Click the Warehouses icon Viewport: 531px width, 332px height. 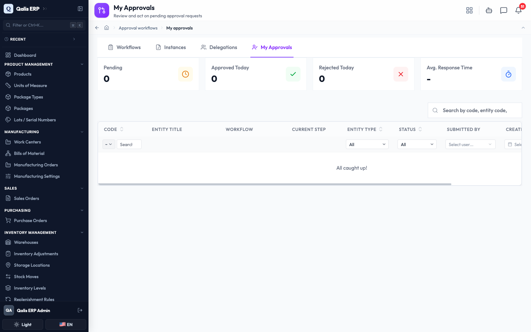click(8, 242)
